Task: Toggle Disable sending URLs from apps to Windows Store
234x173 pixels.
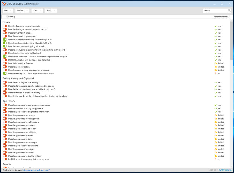Action: click(5, 73)
